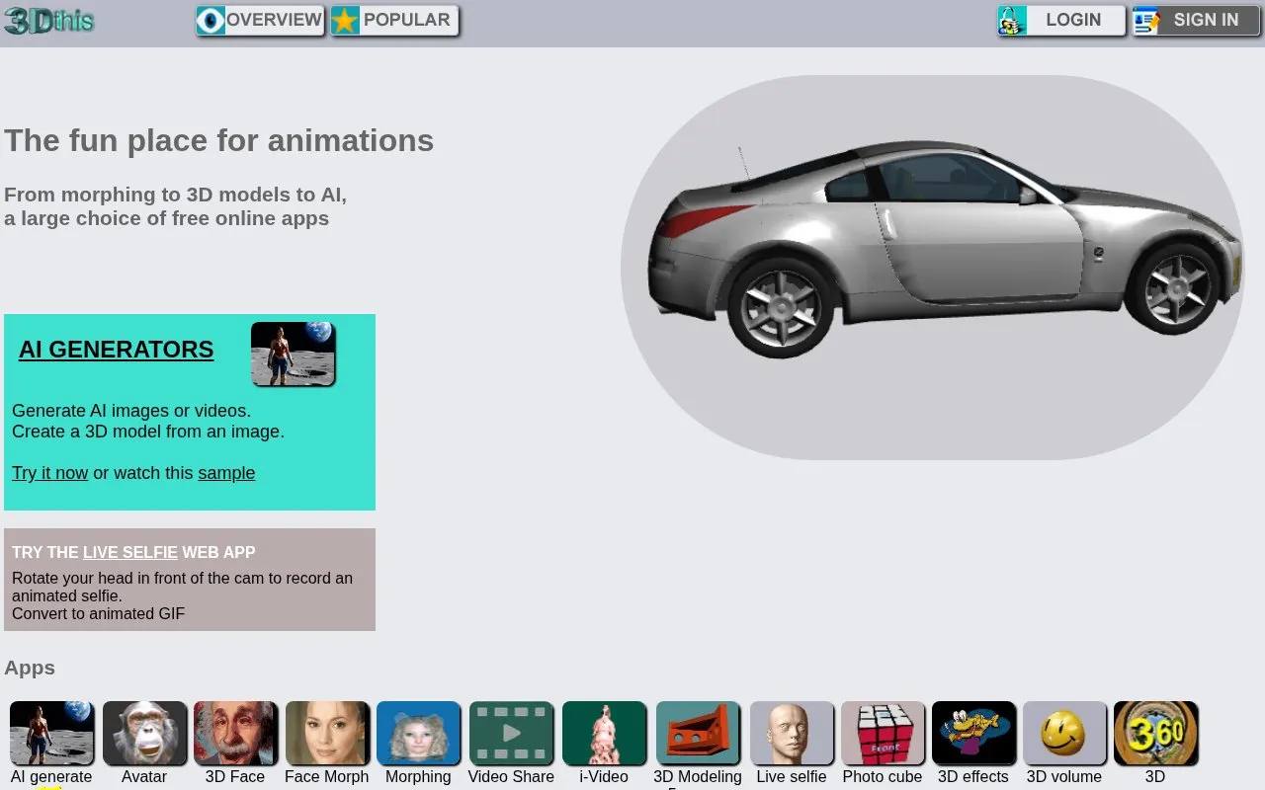The height and width of the screenshot is (790, 1265).
Task: Launch the 3D effects app icon
Action: [x=973, y=733]
